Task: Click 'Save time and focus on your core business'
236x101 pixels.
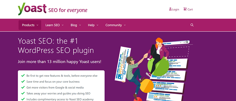Action: 53,82
